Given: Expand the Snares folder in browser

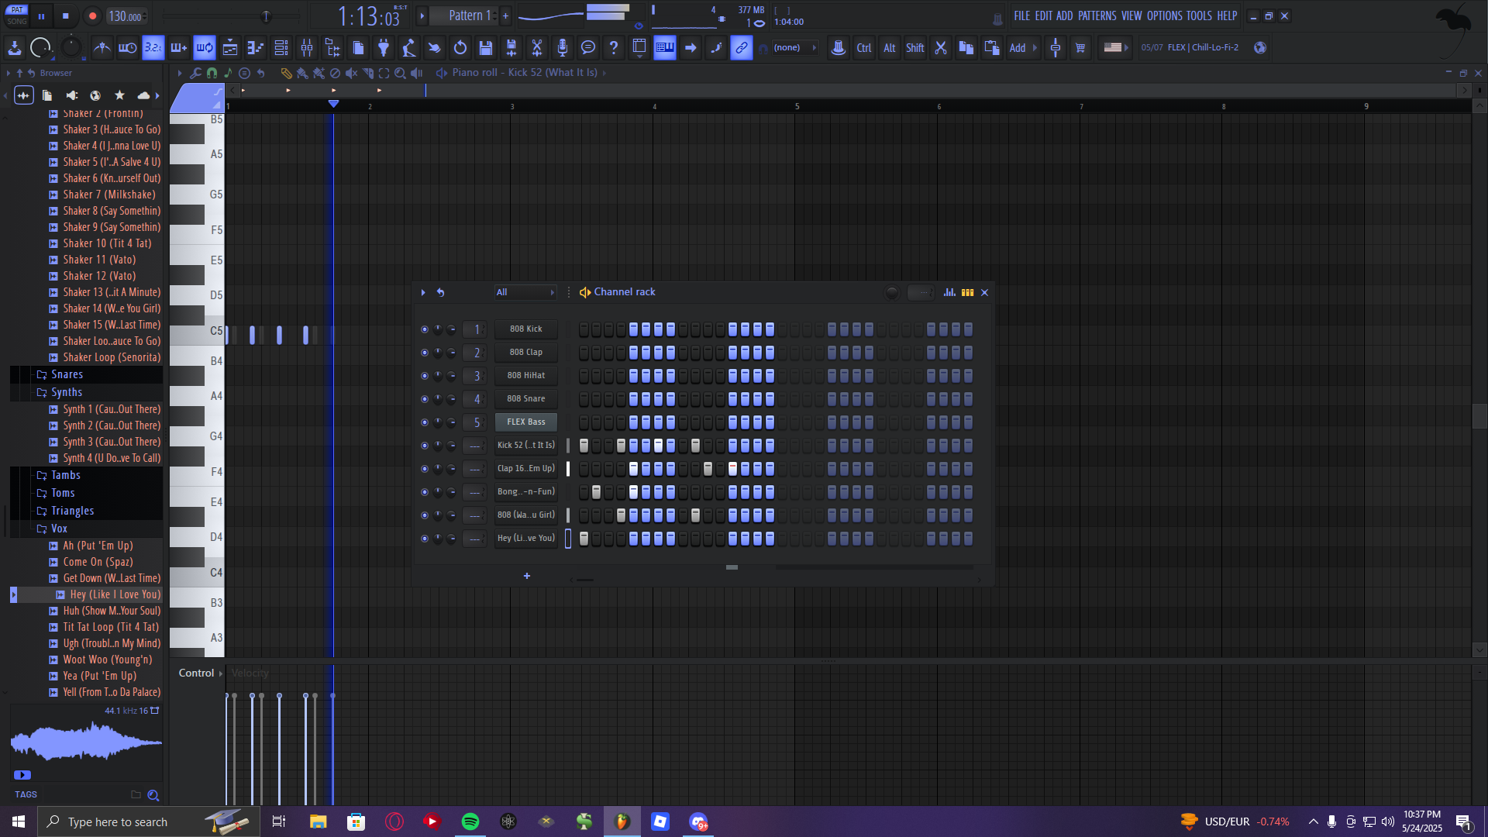Looking at the screenshot, I should (x=67, y=374).
